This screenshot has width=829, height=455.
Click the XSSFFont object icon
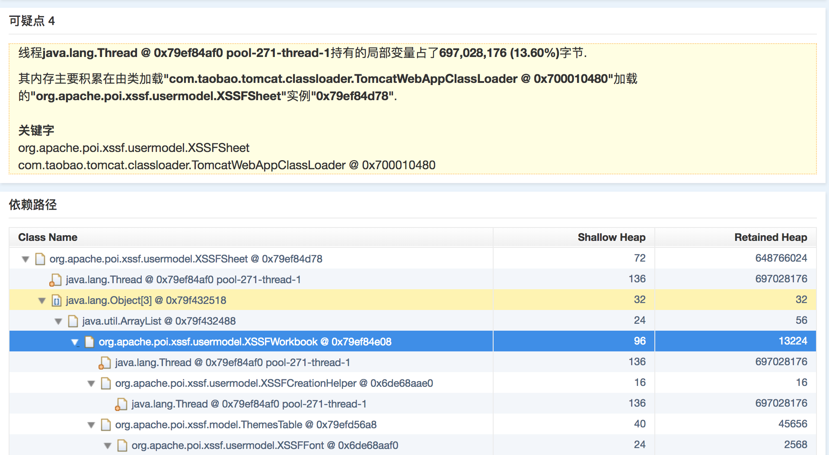pos(122,446)
